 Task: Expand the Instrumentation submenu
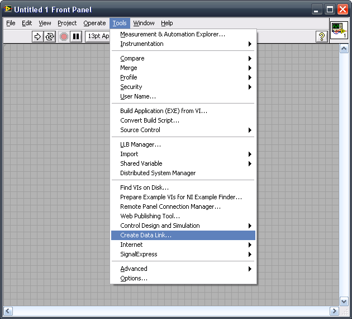click(183, 44)
